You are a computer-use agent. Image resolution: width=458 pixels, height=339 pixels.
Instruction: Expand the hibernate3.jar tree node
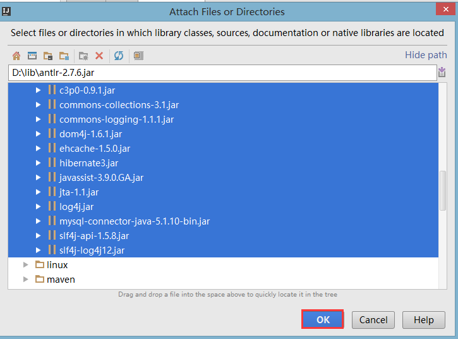click(38, 163)
